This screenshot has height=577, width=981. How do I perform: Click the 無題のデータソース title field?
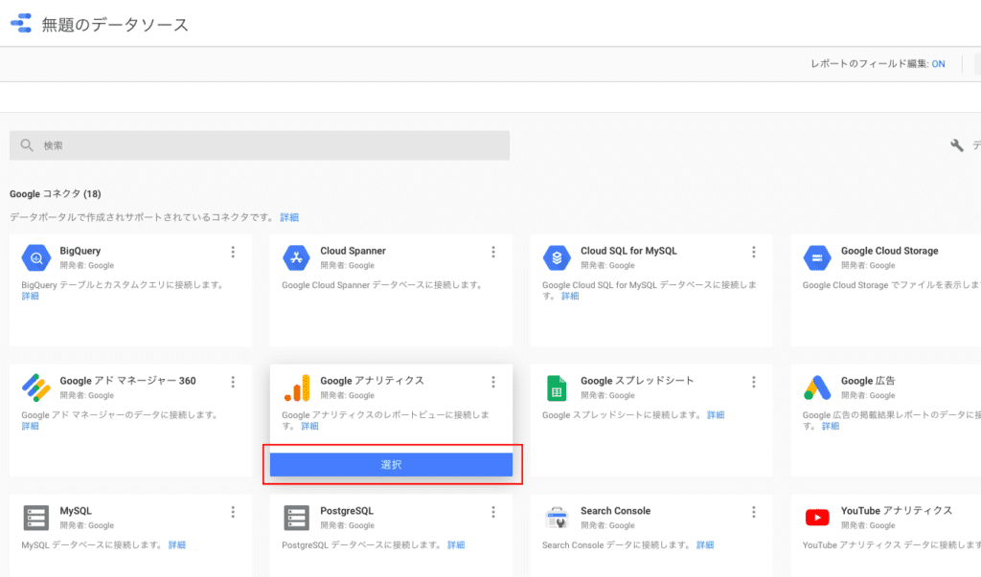pos(115,25)
